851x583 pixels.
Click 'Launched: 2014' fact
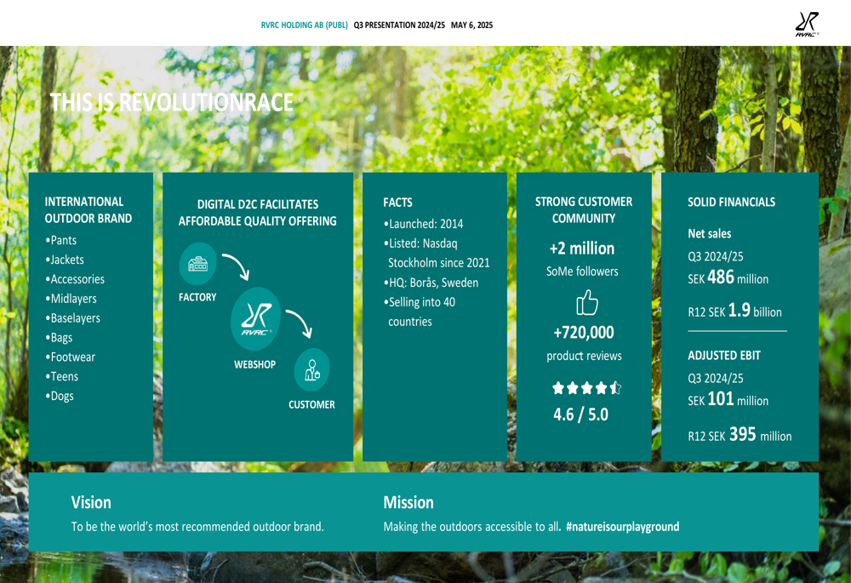[423, 224]
